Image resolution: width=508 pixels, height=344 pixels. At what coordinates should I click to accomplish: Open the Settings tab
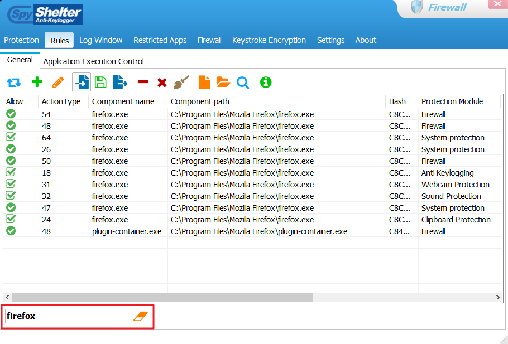tap(331, 40)
